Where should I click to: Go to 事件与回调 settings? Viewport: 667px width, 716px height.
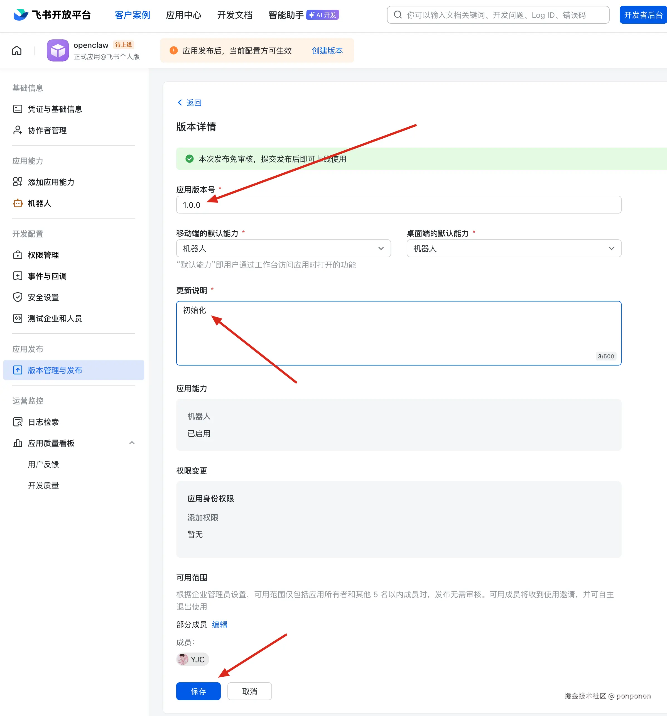click(47, 276)
